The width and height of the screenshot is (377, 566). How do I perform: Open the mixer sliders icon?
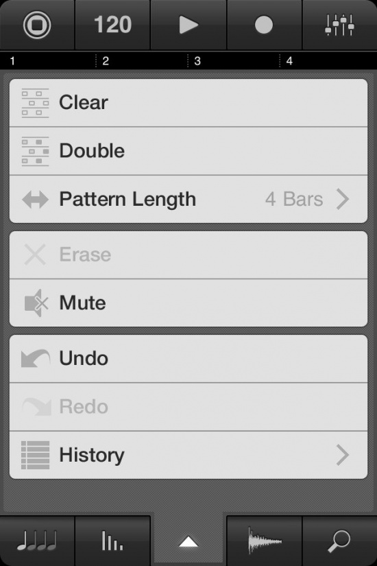[339, 25]
